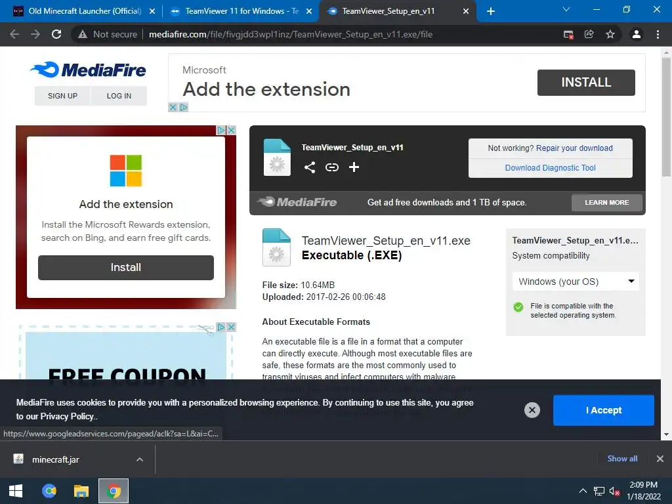Click the FREE COUPON ad image
The image size is (672, 504).
(x=126, y=356)
